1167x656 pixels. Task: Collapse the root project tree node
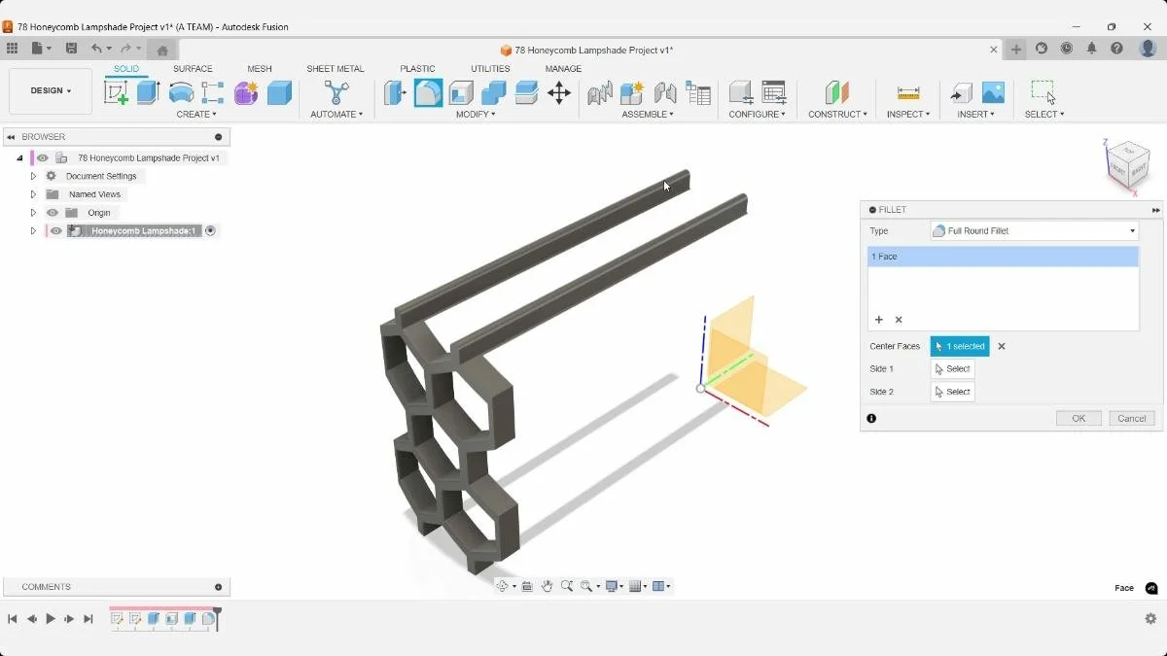(x=19, y=157)
